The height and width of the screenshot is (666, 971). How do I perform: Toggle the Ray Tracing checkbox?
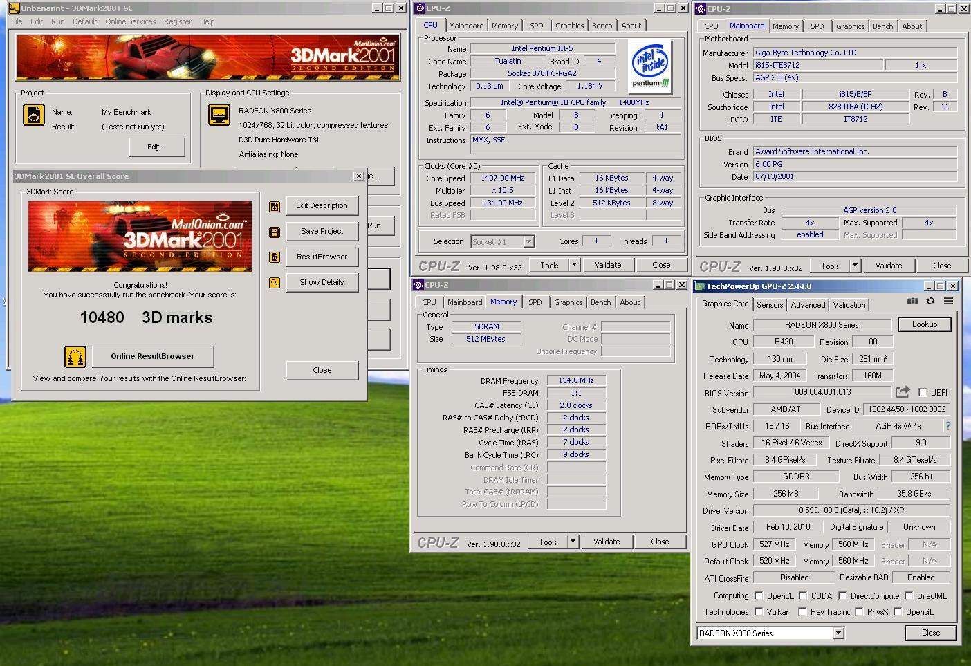pos(802,611)
